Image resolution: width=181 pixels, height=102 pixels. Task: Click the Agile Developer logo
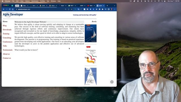13,15
